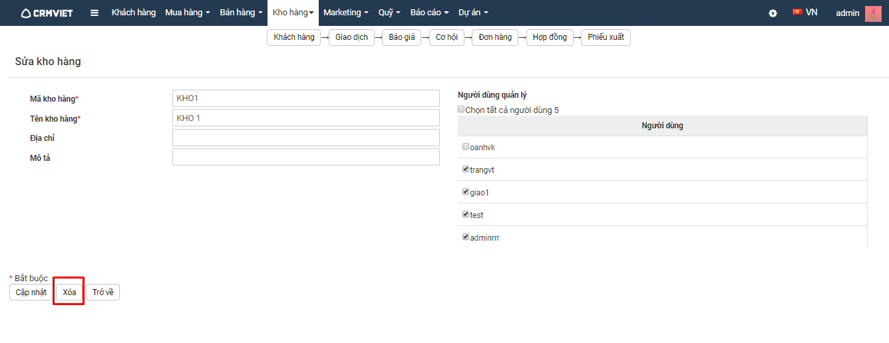Uncheck the trangvt user checkbox
Viewport: 889px width, 343px height.
point(466,169)
